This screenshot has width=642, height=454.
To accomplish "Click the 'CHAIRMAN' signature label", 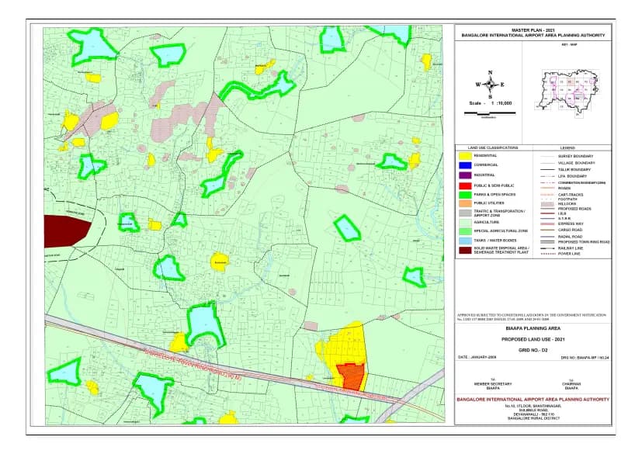I will tap(571, 384).
